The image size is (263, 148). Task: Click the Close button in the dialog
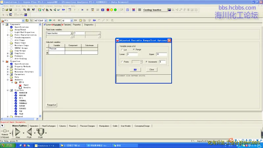pyautogui.click(x=152, y=69)
